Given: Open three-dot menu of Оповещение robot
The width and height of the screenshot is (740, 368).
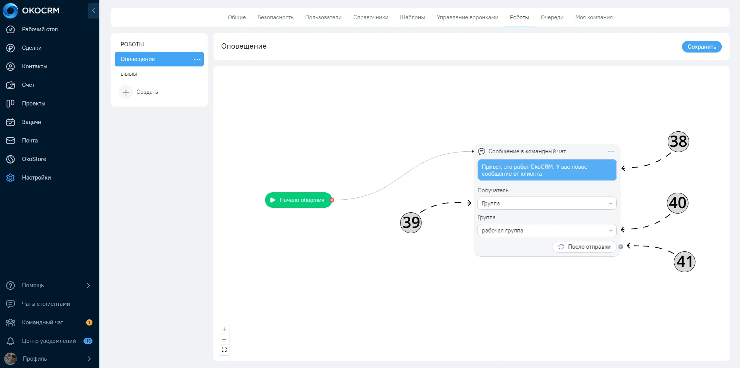Looking at the screenshot, I should tap(197, 59).
